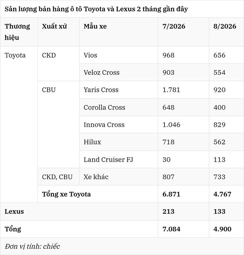244x255 pixels.
Task: Select the Corolla Cross model cell
Action: pos(119,107)
